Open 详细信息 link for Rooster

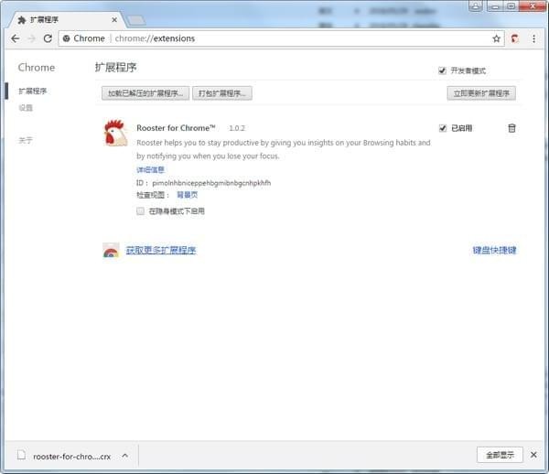point(150,170)
